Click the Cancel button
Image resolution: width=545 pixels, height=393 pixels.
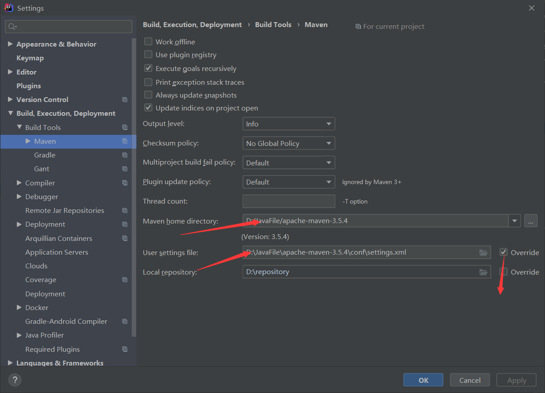(470, 380)
